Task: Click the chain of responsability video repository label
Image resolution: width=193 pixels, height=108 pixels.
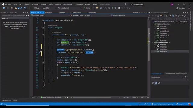Action: (162, 104)
